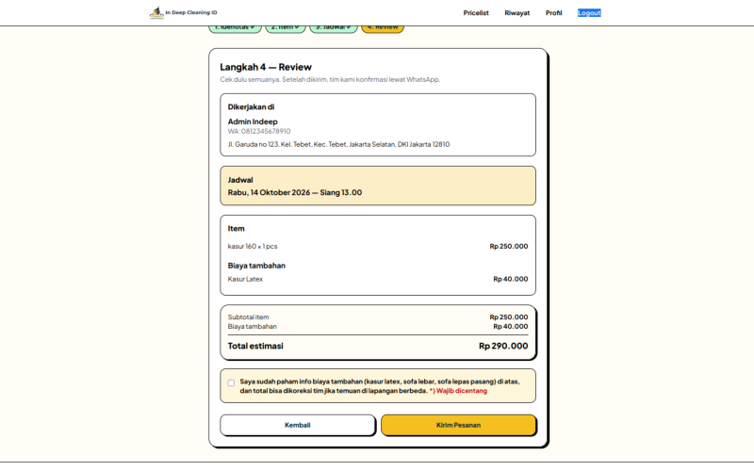Click the red Wajib dicentang note

point(458,391)
